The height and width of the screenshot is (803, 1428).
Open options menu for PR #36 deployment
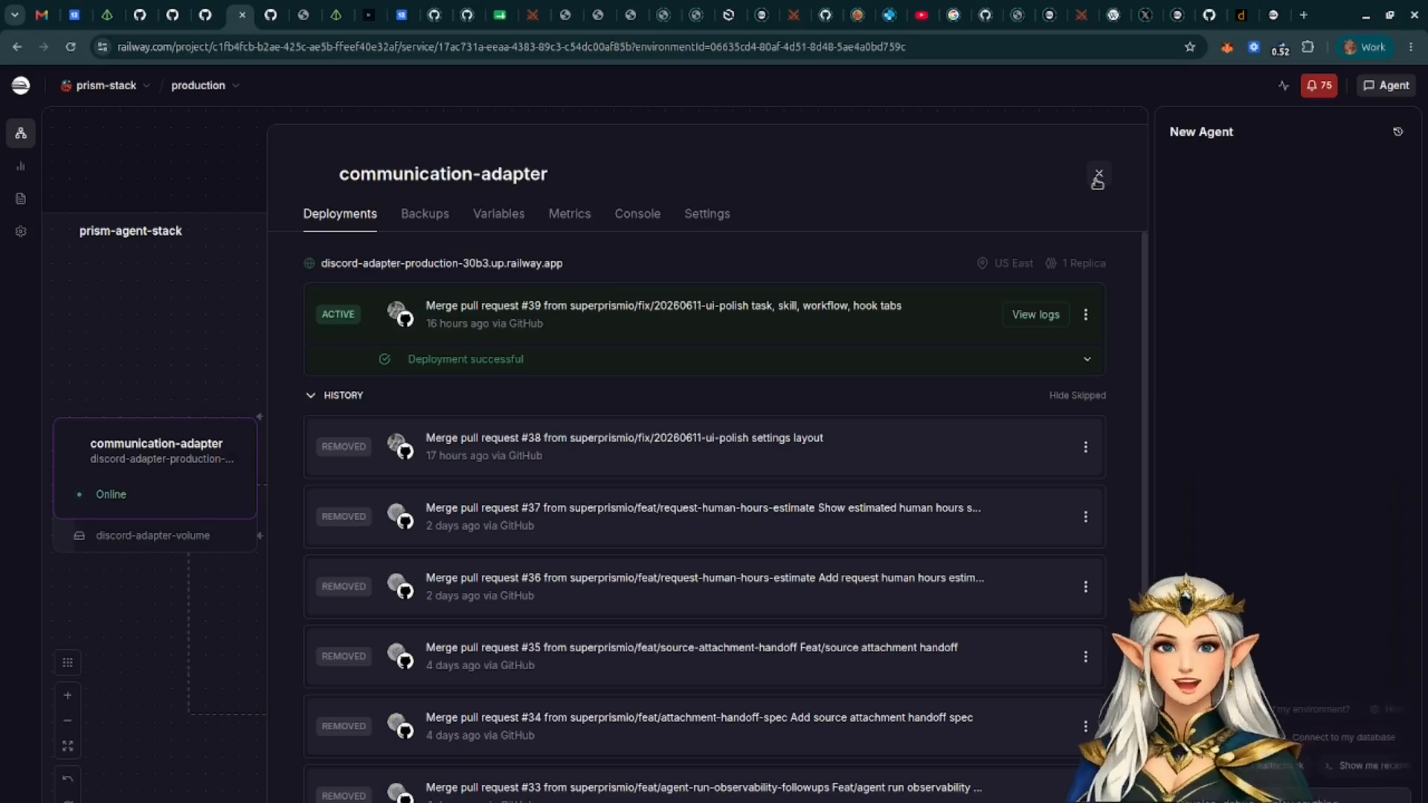pyautogui.click(x=1086, y=587)
